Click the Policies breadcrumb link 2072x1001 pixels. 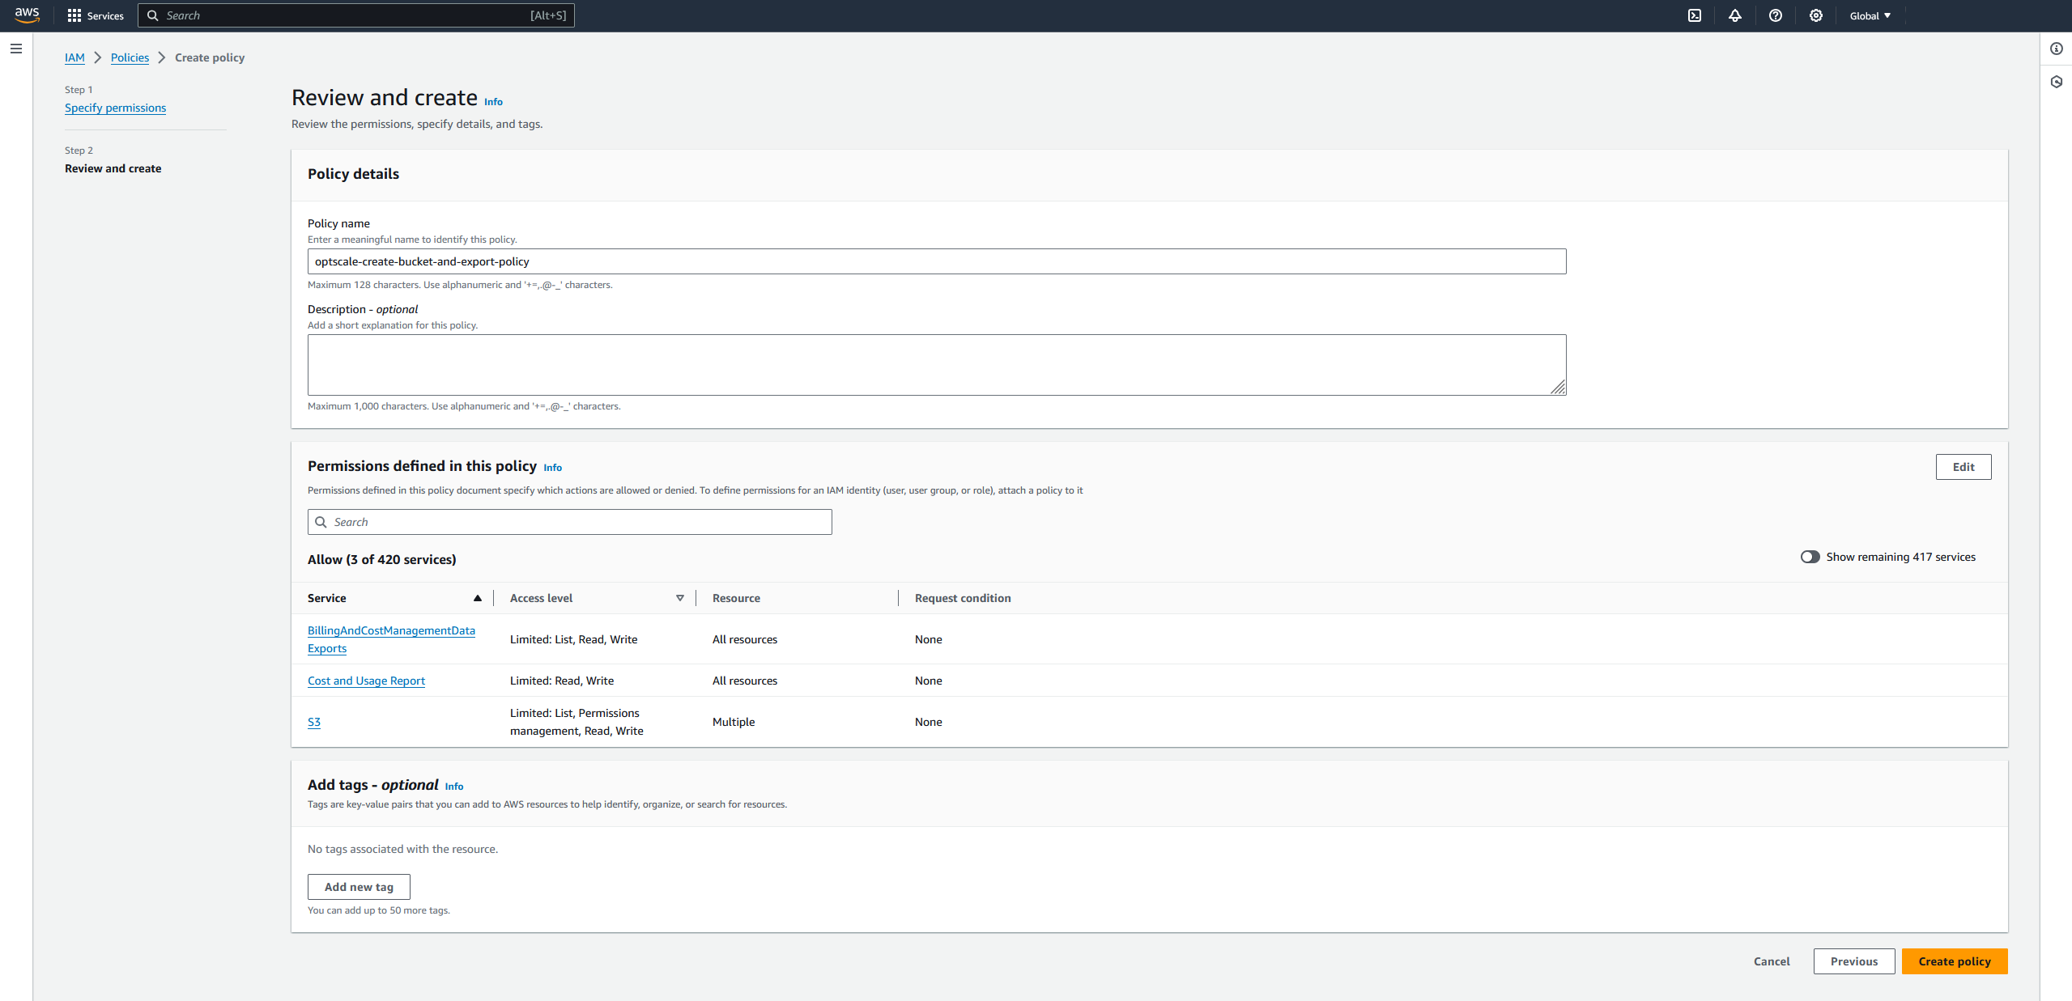click(130, 57)
